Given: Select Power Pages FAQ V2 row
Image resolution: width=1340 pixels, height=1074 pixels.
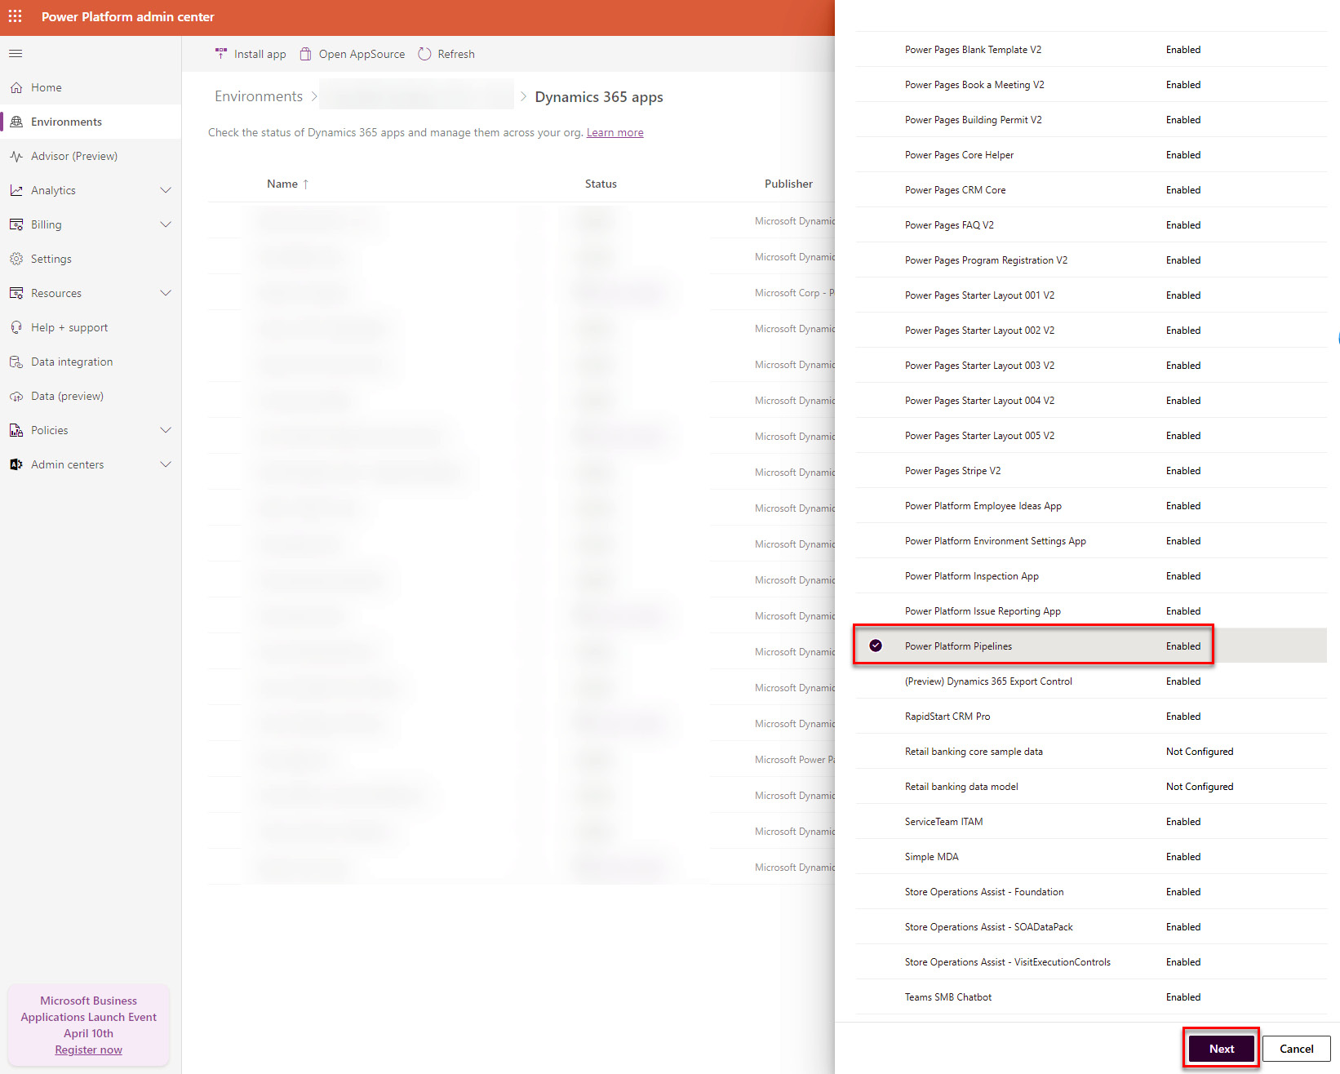Looking at the screenshot, I should click(x=1091, y=225).
